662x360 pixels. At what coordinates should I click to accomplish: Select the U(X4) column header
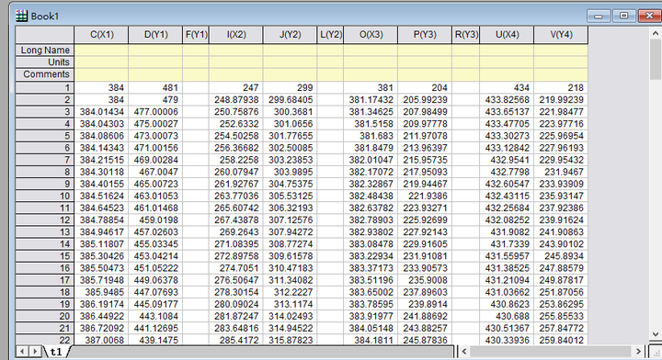(x=507, y=35)
